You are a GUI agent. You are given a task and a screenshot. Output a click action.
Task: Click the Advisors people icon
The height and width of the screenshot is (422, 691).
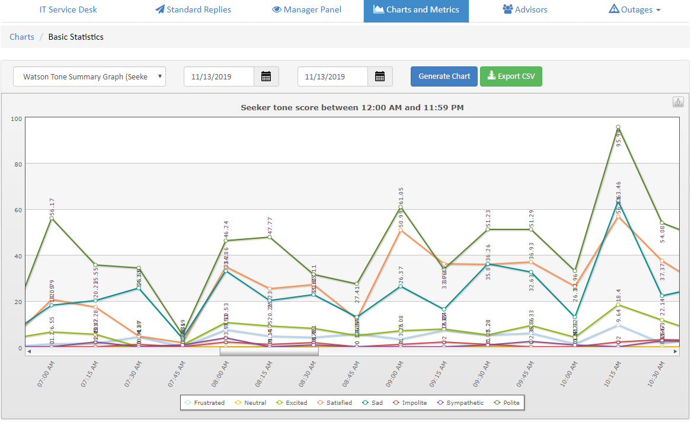pos(507,9)
